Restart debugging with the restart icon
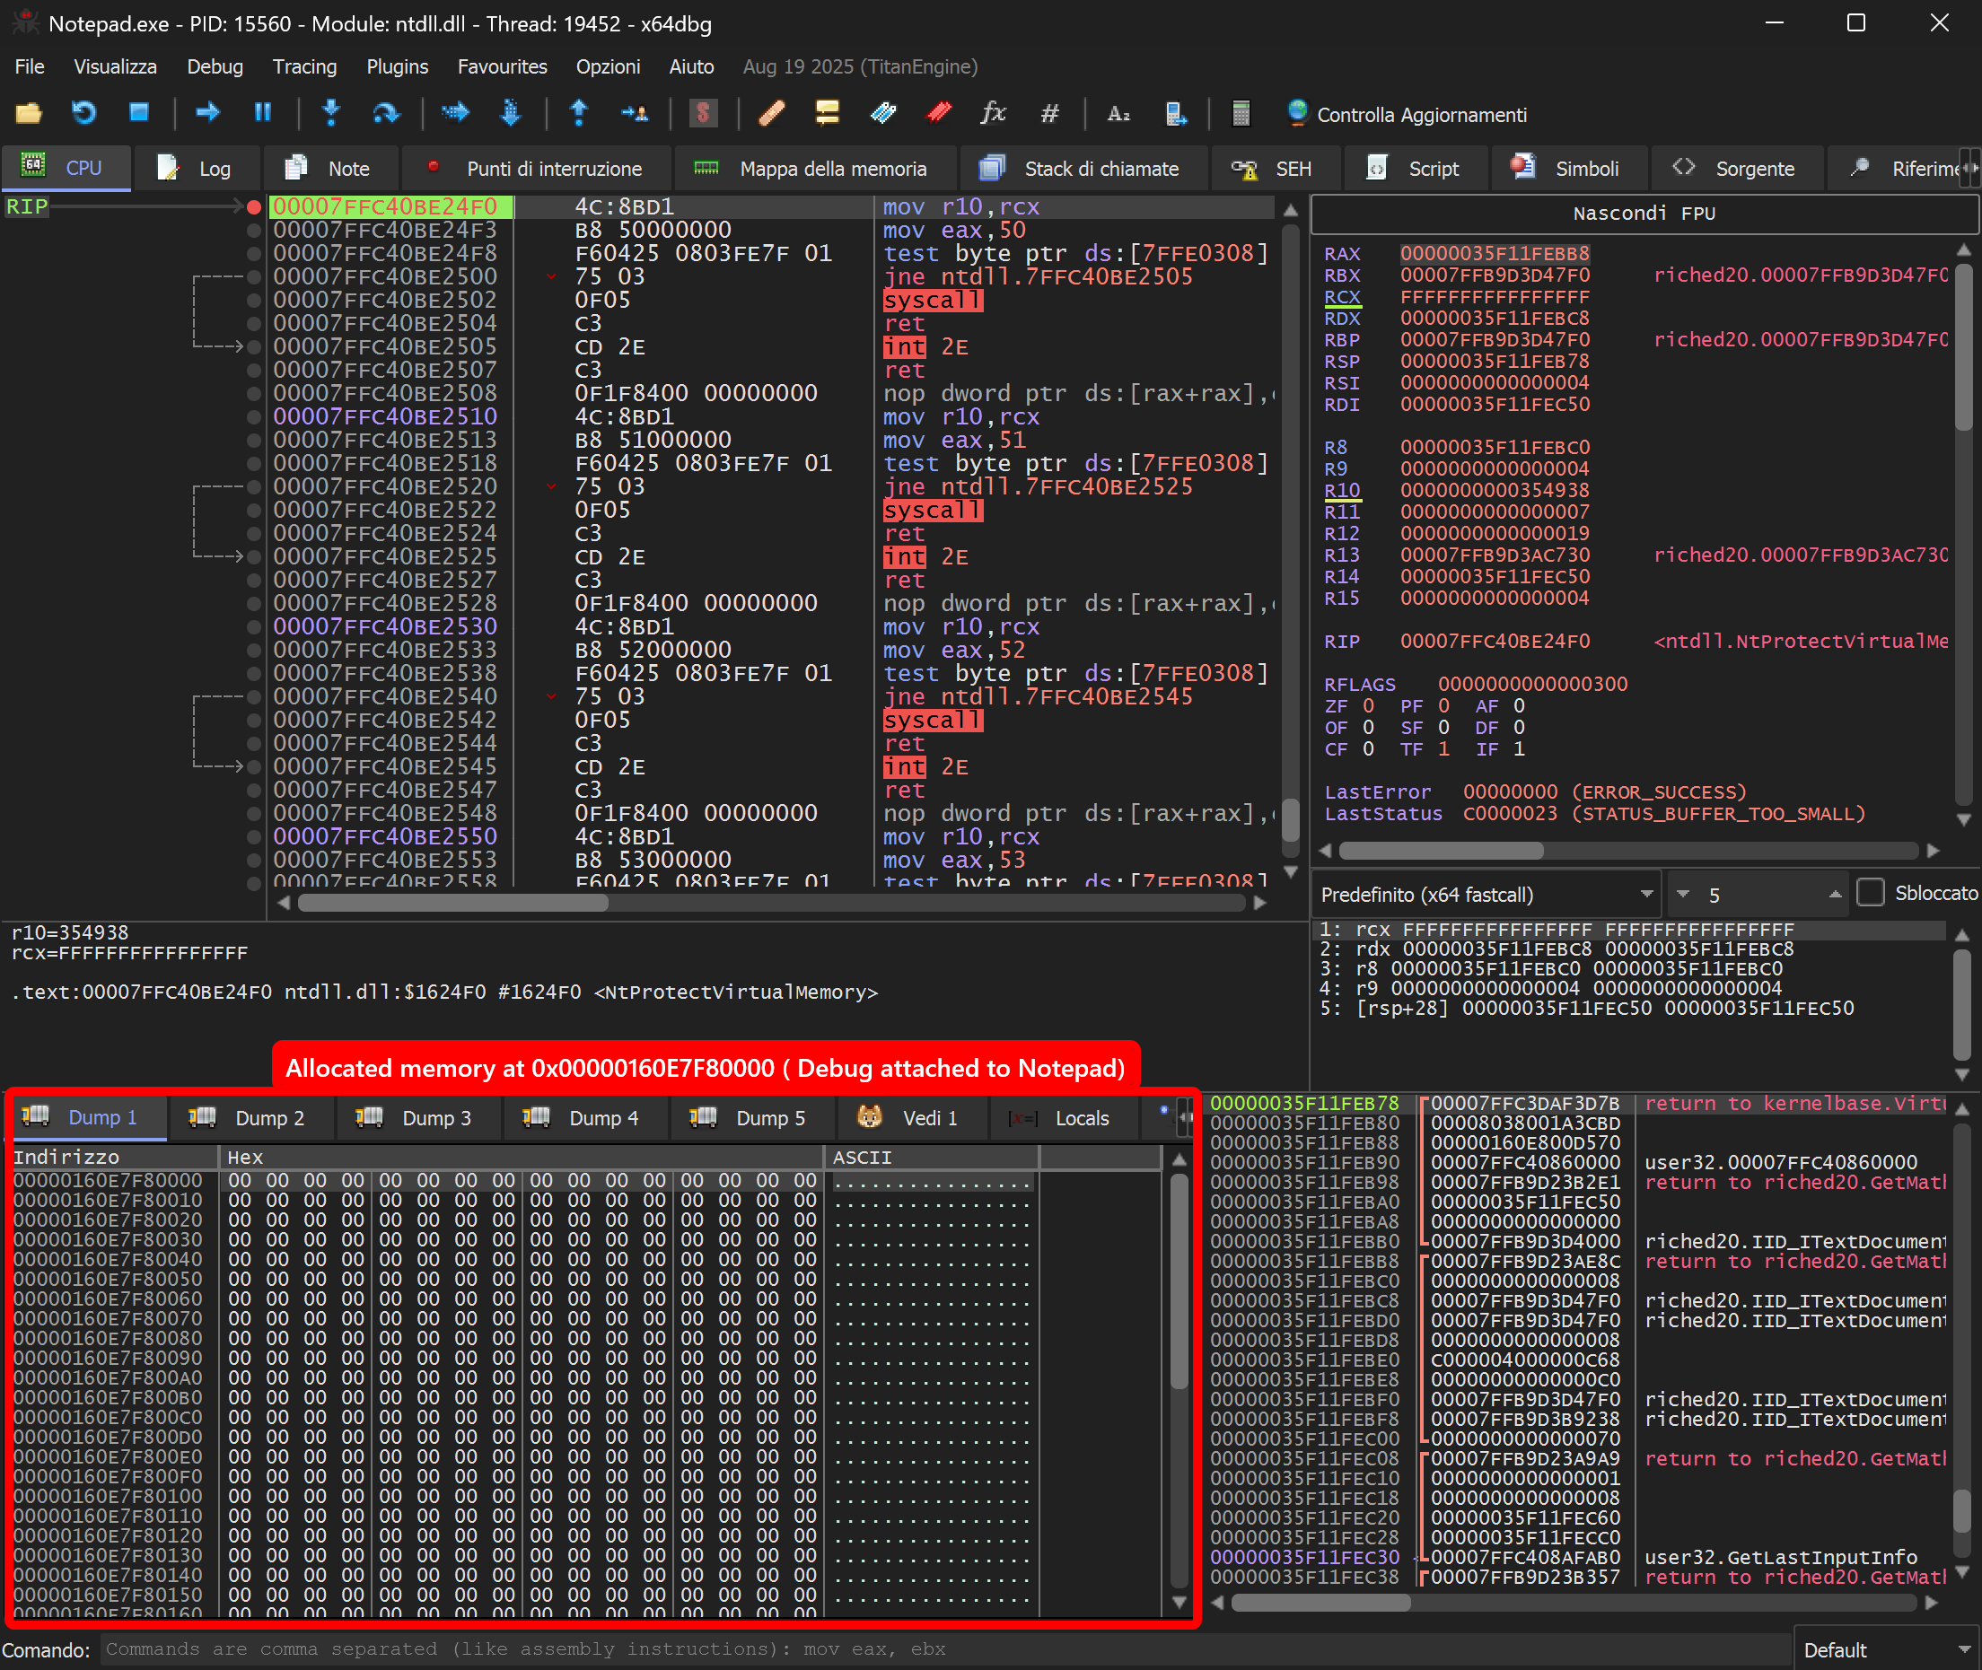Screen dimensions: 1982x1670 pyautogui.click(x=83, y=114)
